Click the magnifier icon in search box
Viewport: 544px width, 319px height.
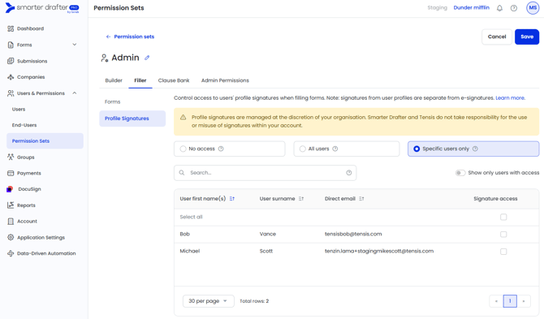coord(181,173)
